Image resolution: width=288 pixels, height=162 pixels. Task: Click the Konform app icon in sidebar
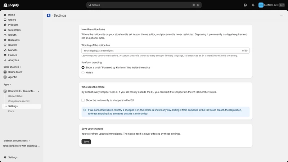pos(5,91)
